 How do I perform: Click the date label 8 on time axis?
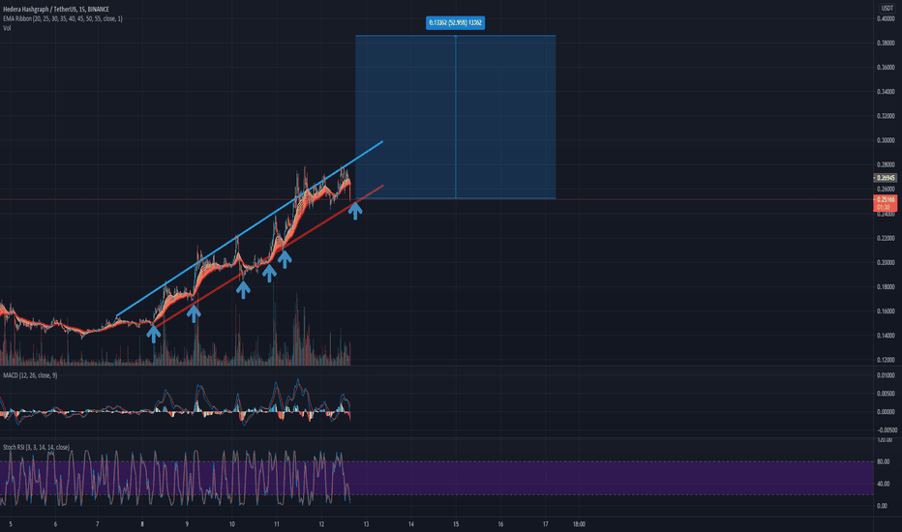pyautogui.click(x=142, y=524)
